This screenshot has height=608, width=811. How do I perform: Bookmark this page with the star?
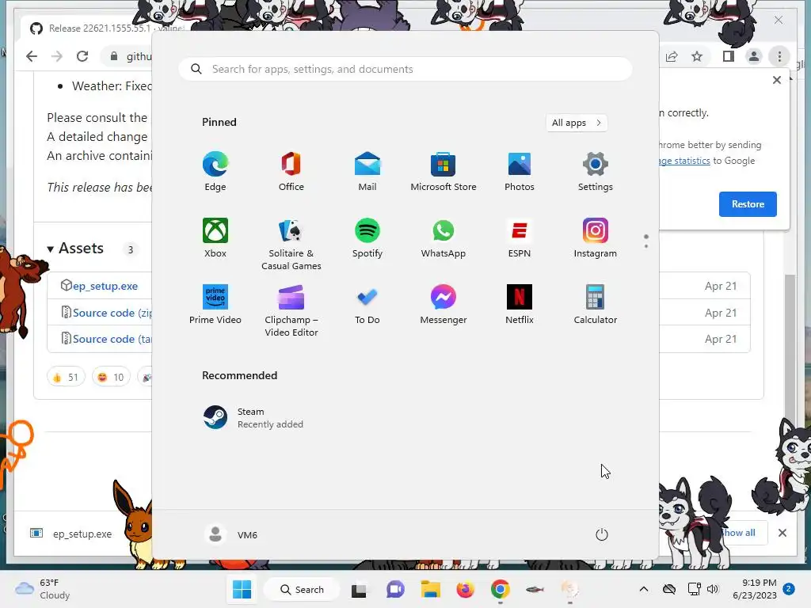coord(697,56)
